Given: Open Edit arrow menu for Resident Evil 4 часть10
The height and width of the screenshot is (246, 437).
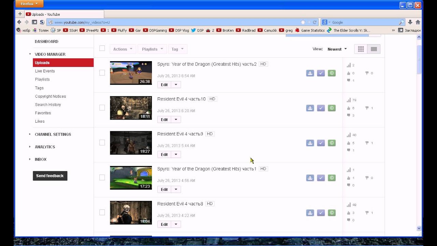Looking at the screenshot, I should [176, 120].
